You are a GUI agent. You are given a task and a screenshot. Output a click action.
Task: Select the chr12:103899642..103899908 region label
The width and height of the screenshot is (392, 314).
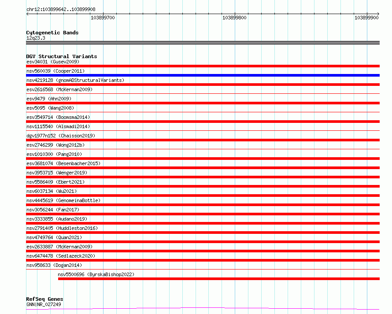(x=61, y=10)
